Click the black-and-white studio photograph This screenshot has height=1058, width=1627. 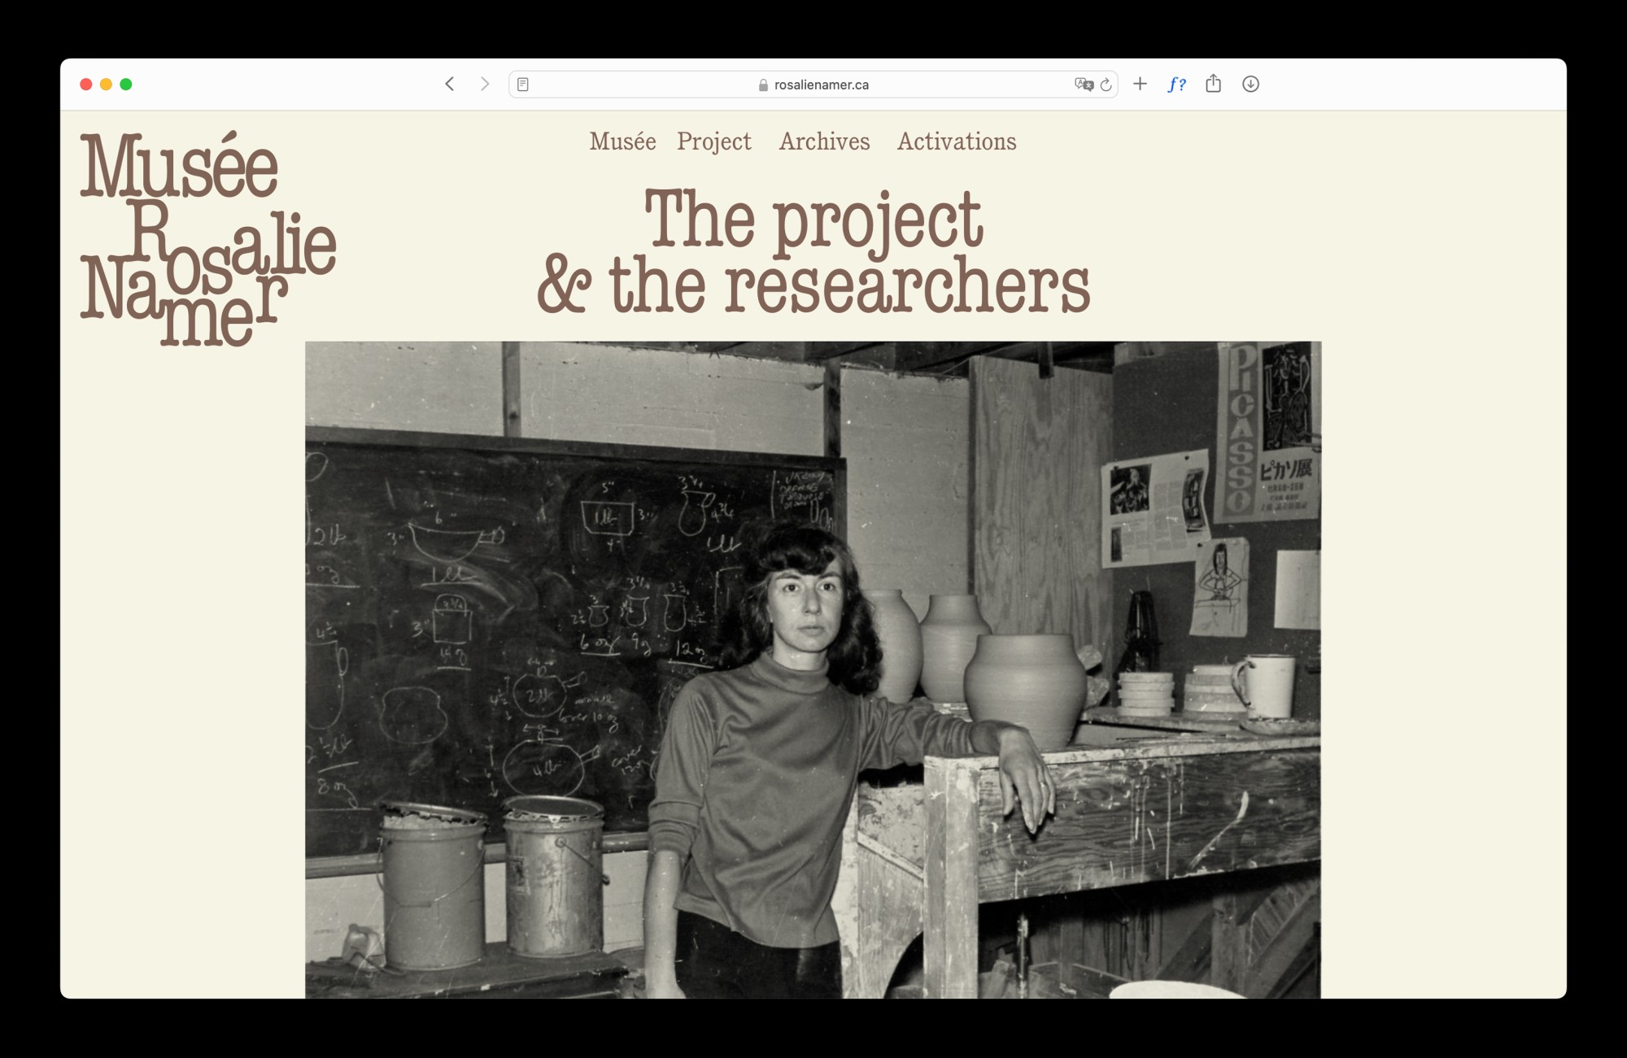click(x=813, y=668)
